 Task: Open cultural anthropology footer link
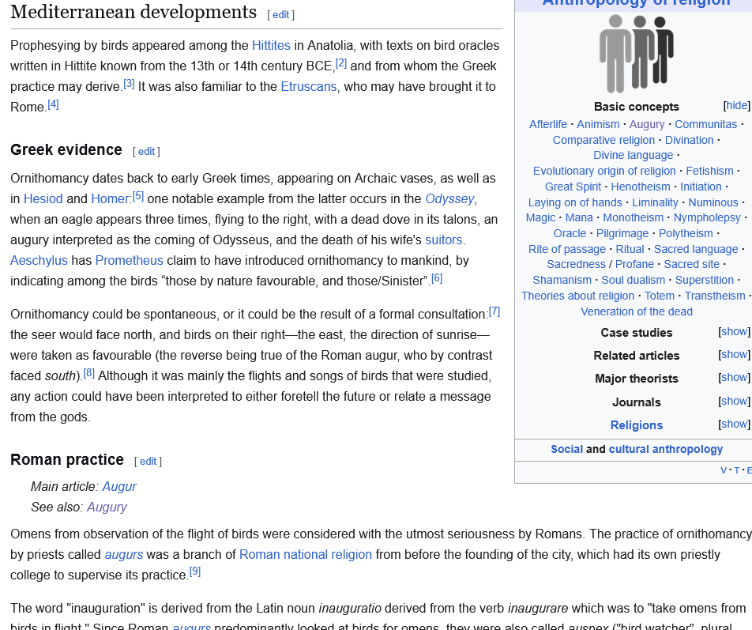pos(666,450)
